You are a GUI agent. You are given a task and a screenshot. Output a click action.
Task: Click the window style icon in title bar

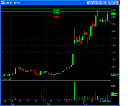tap(97, 3)
